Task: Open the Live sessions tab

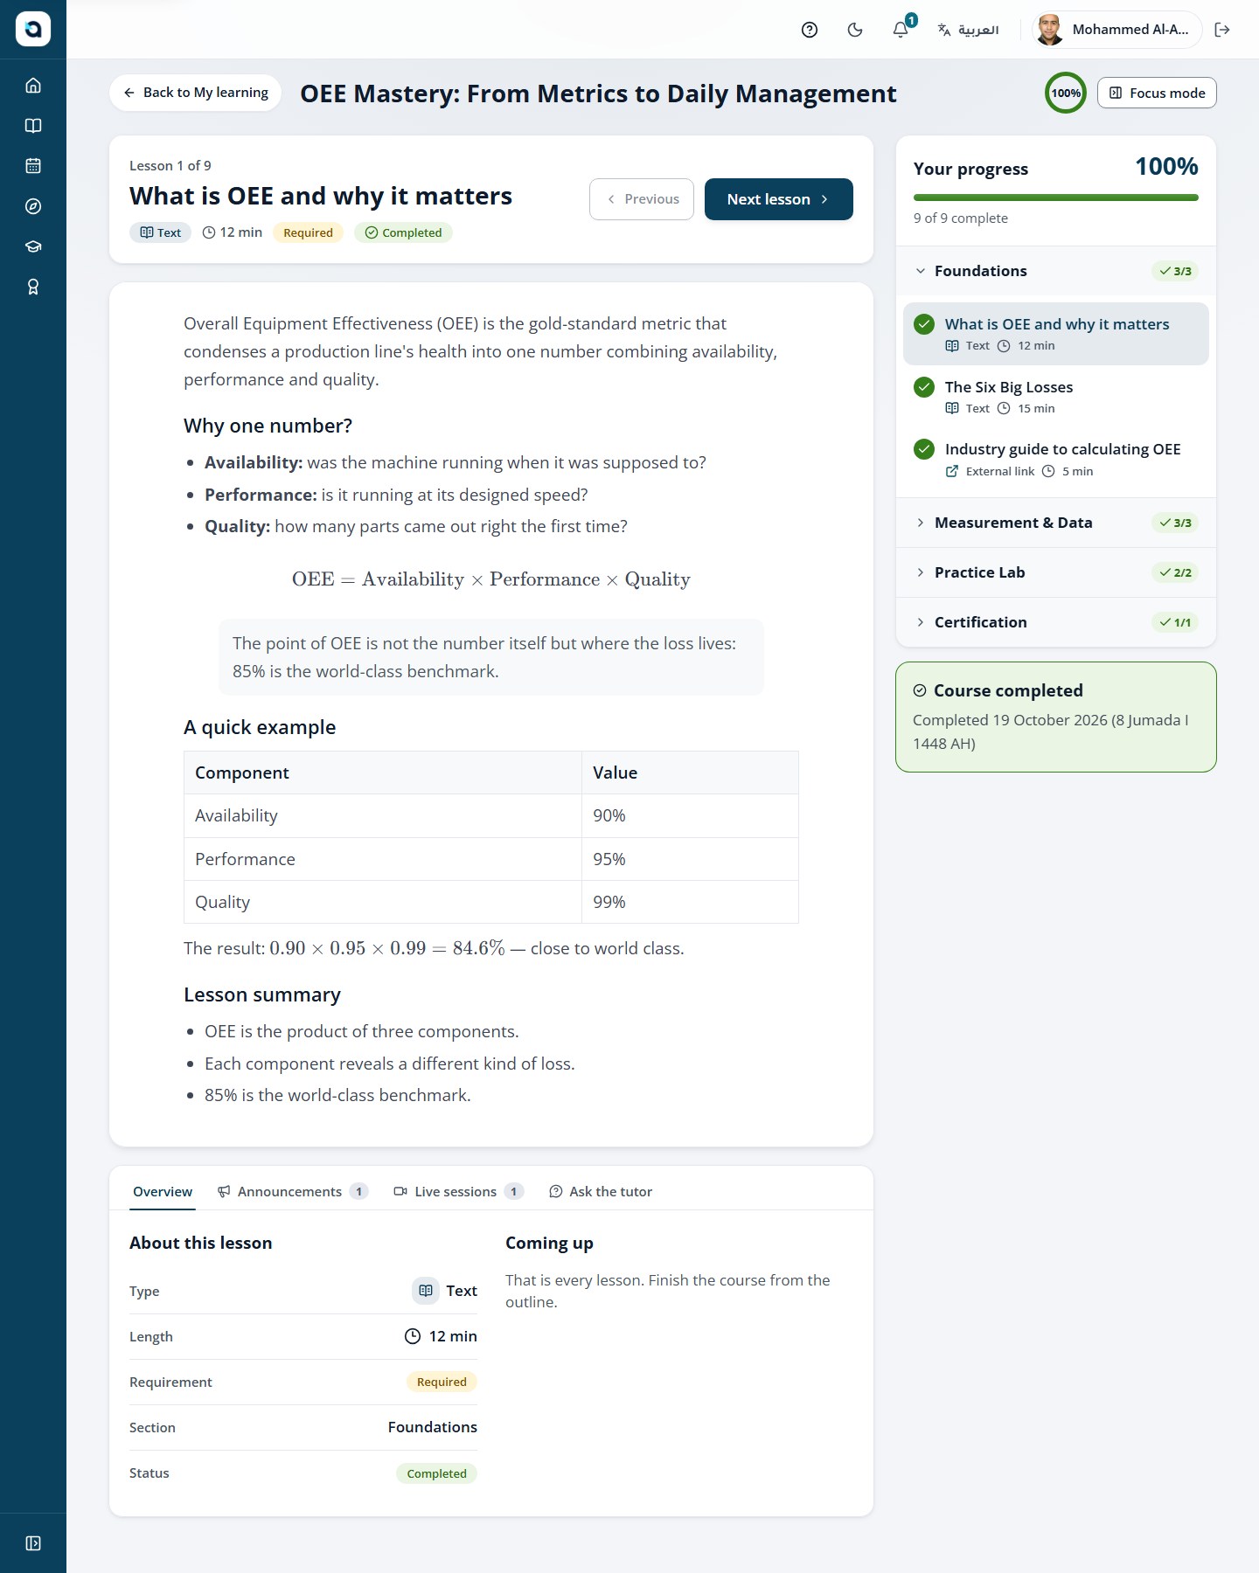Action: pyautogui.click(x=459, y=1191)
